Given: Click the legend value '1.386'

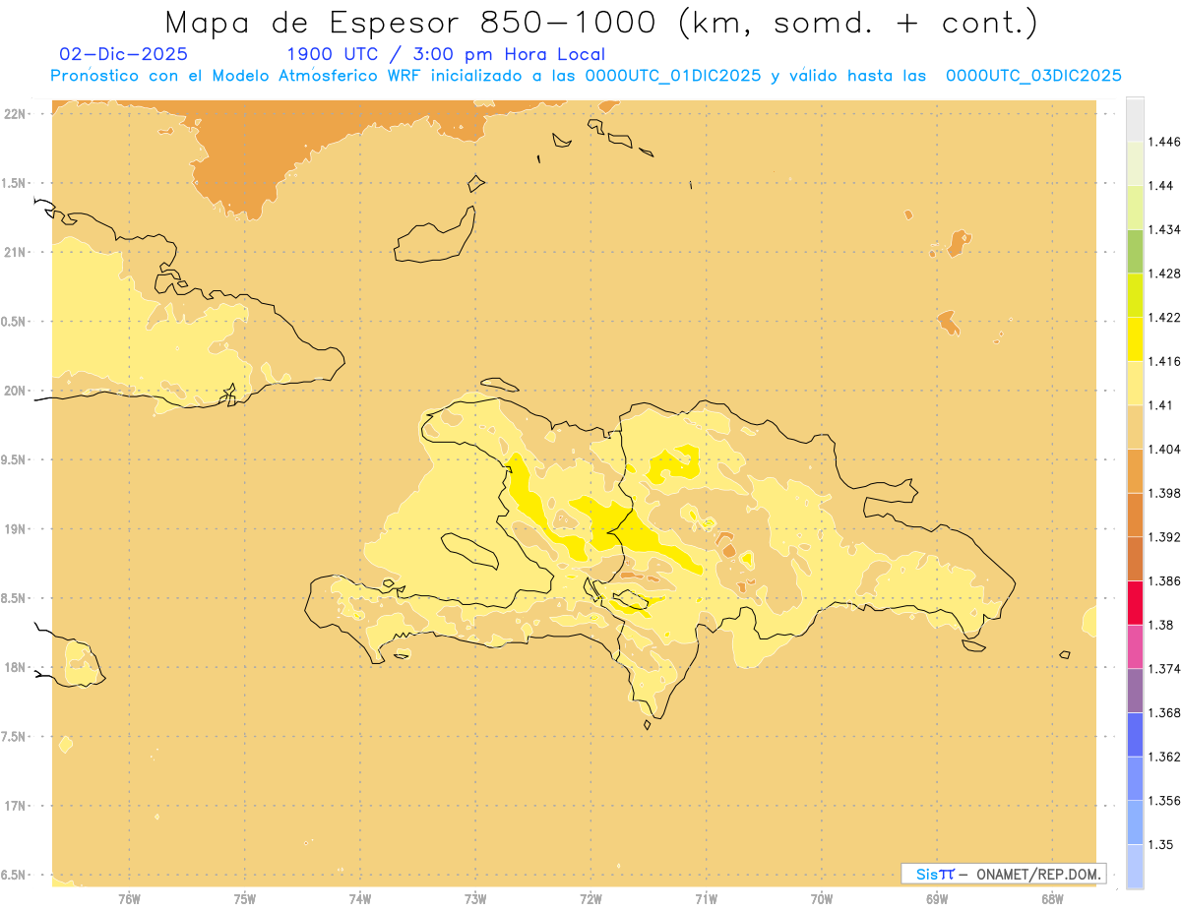Looking at the screenshot, I should coord(1164,580).
